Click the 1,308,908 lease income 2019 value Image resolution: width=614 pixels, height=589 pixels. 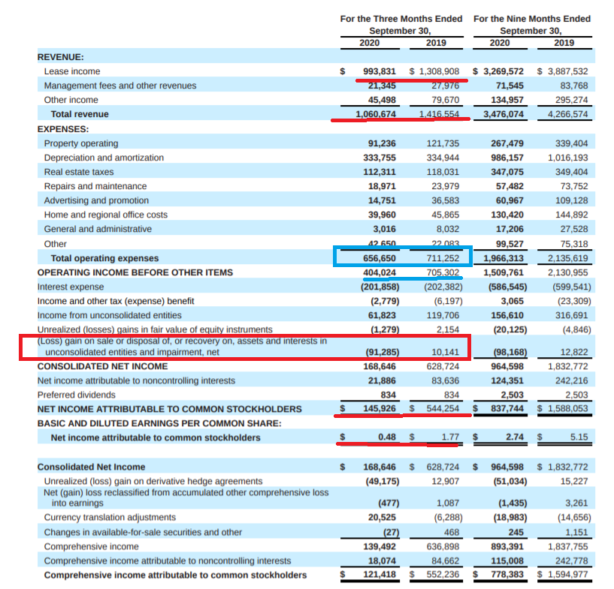tap(439, 71)
